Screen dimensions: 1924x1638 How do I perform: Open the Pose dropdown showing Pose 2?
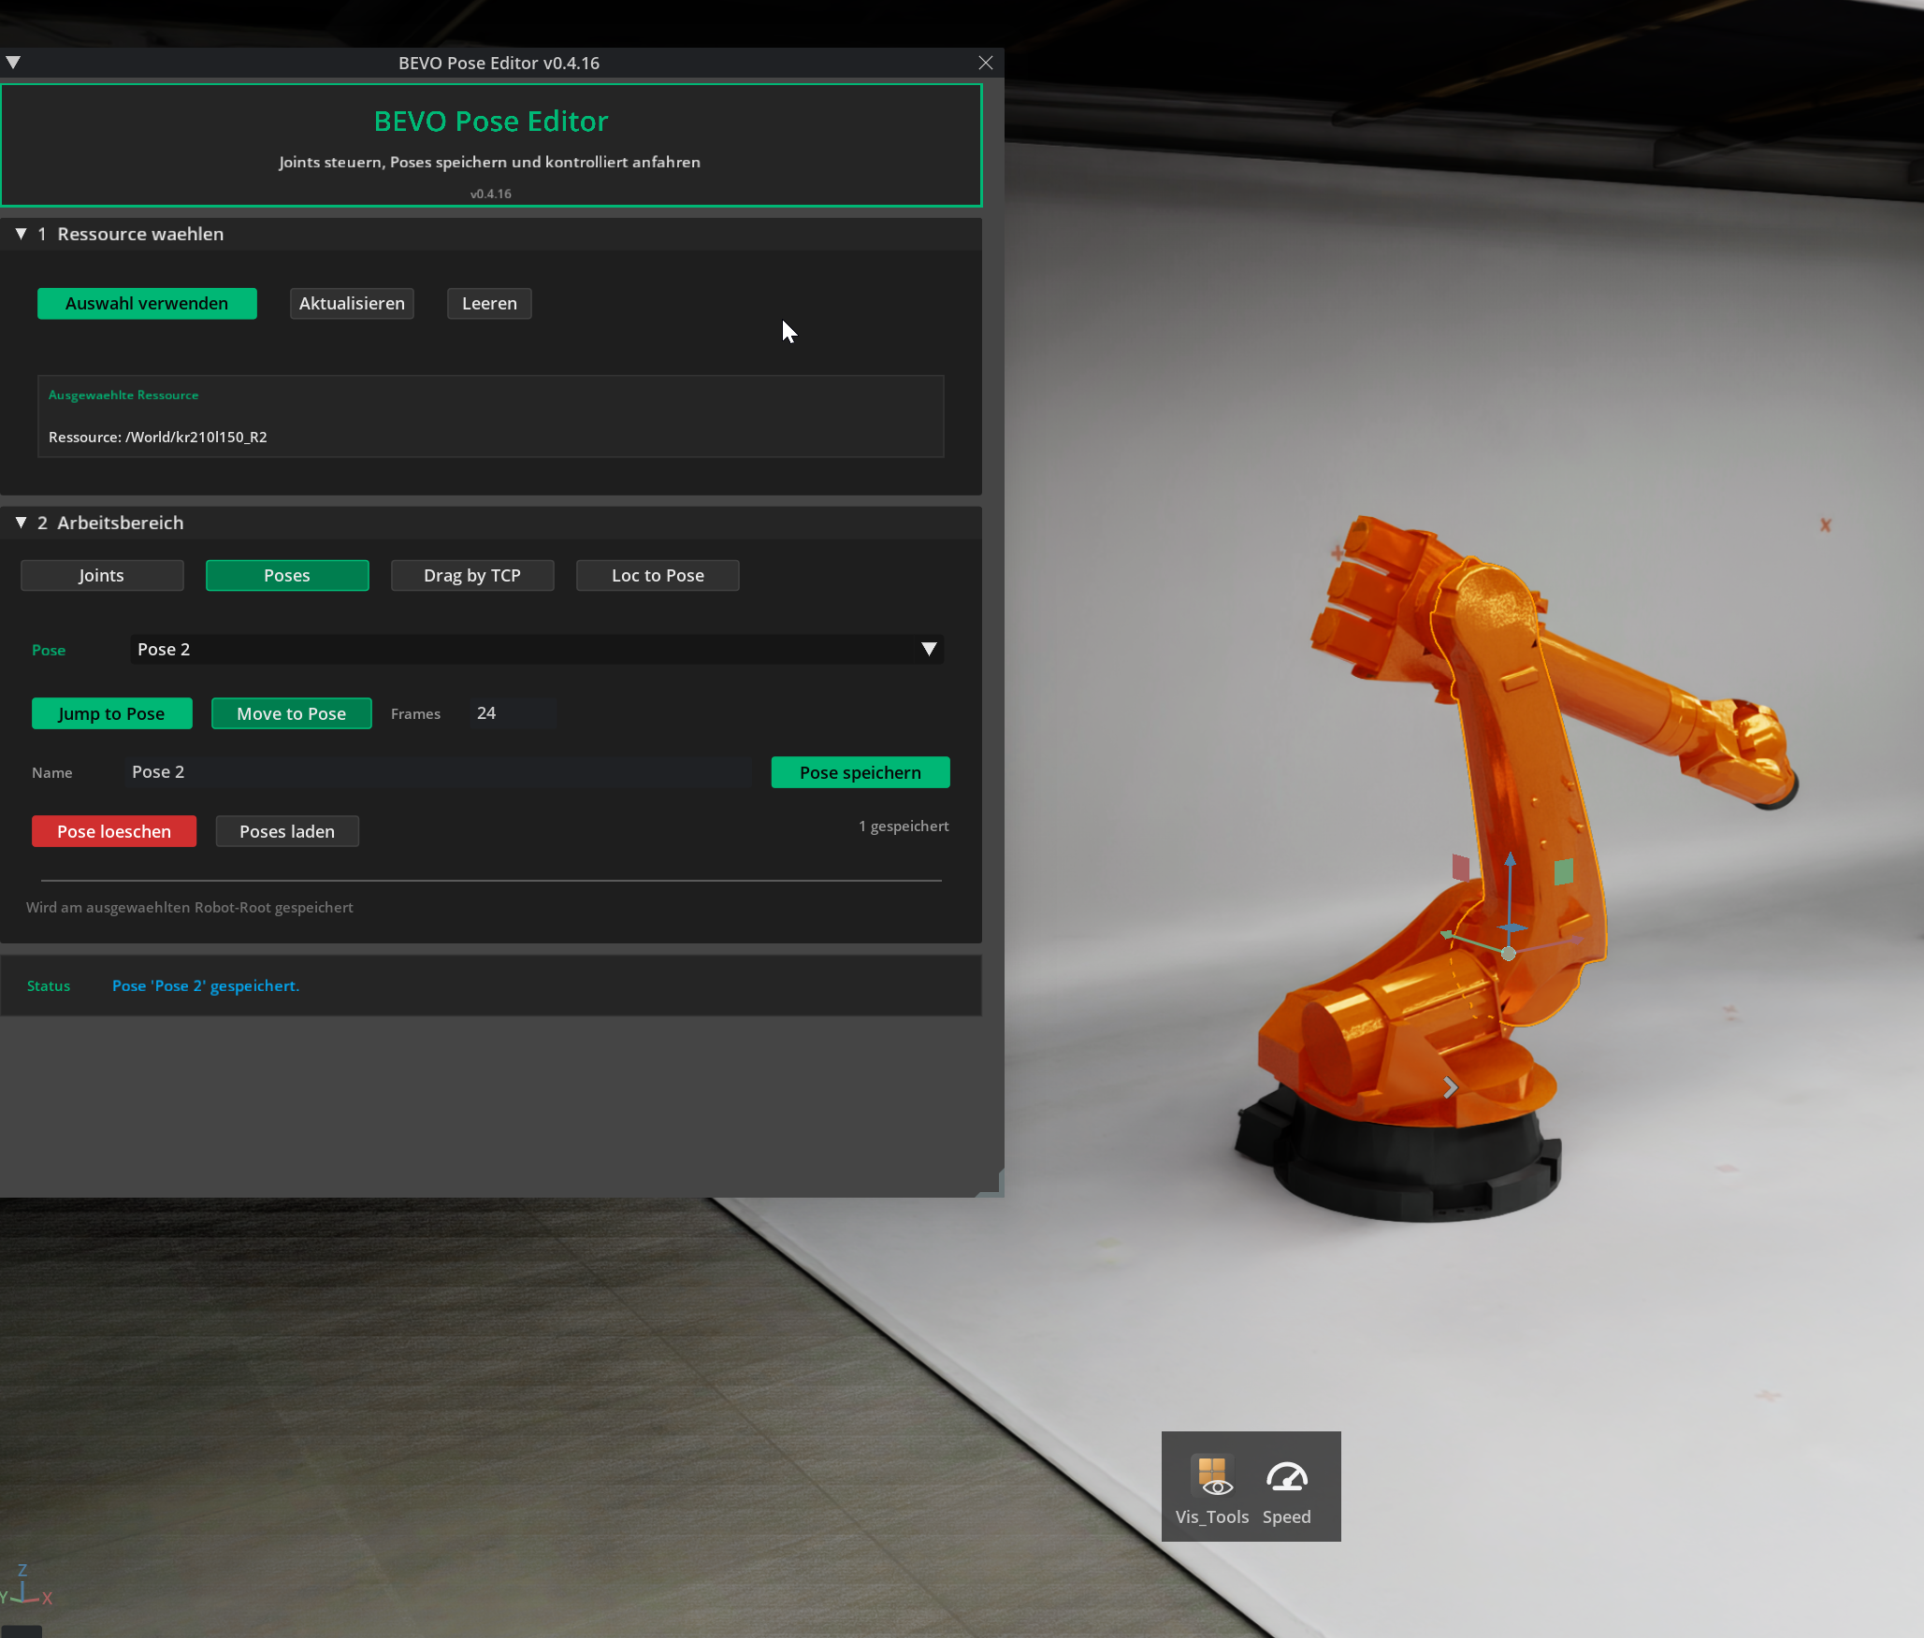537,649
